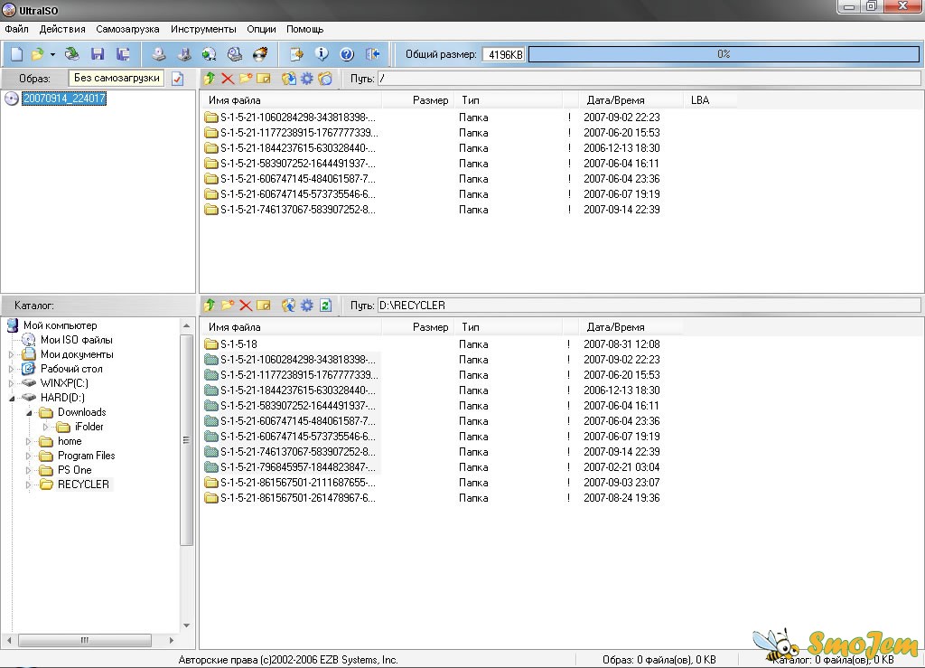
Task: Open the dropdown arrow beside Open icon
Action: pos(52,55)
